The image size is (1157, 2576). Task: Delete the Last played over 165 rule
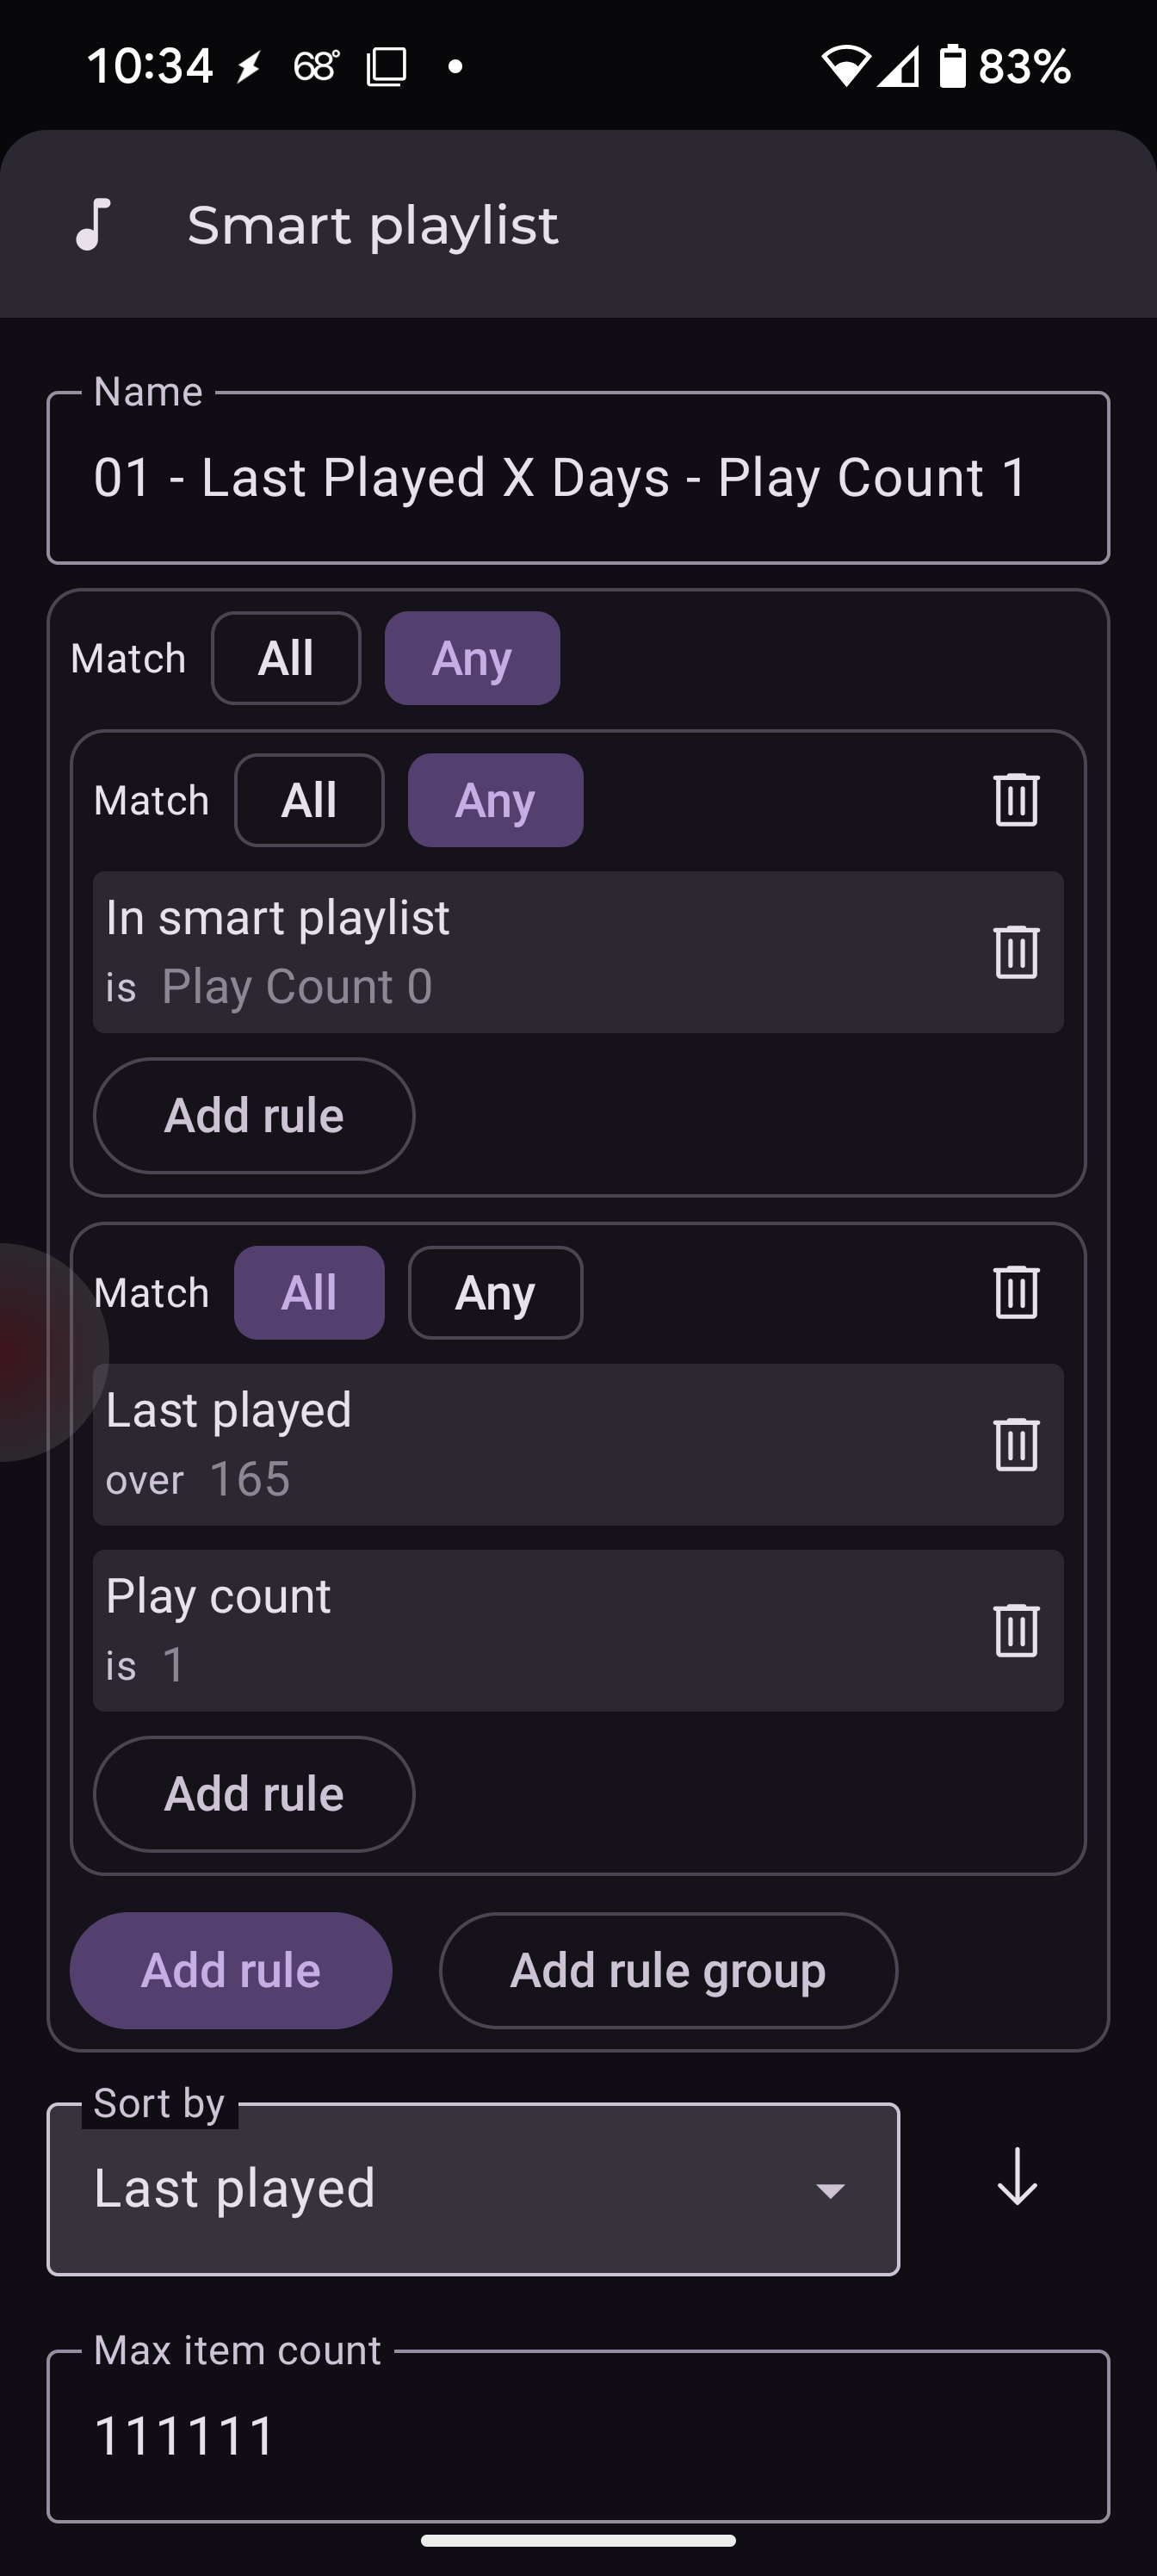(1016, 1444)
